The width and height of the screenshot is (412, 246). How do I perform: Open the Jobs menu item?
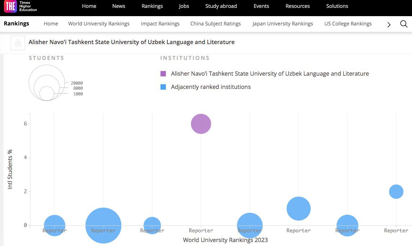point(184,6)
